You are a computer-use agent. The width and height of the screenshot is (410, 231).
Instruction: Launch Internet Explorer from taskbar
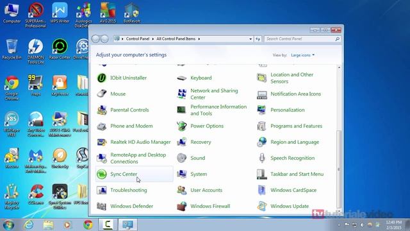(28, 225)
